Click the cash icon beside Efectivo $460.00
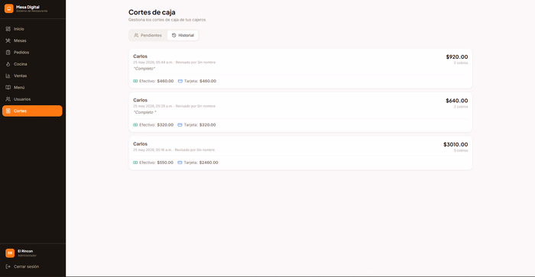 [135, 81]
